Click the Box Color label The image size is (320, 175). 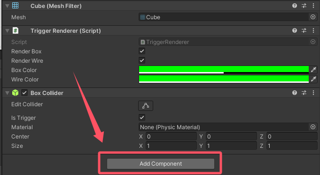click(24, 70)
